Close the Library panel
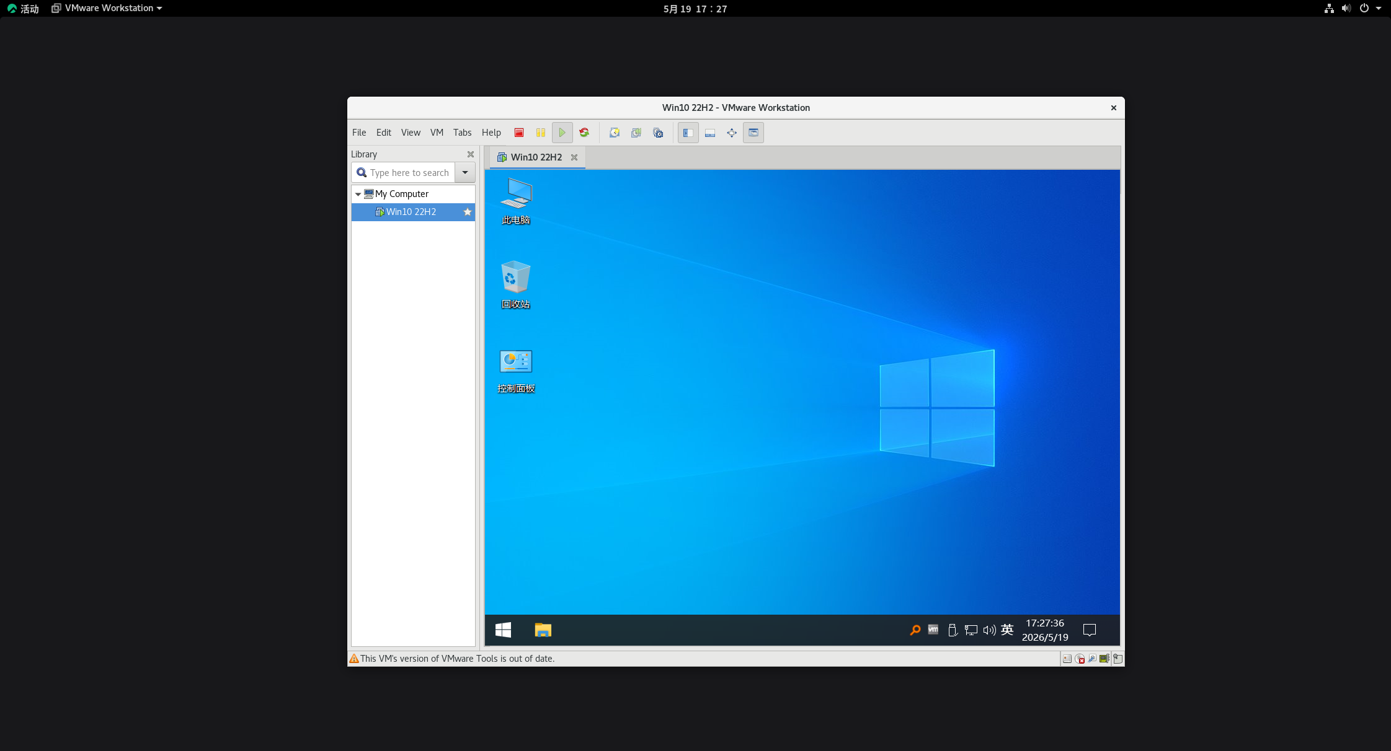Viewport: 1391px width, 751px height. [471, 154]
